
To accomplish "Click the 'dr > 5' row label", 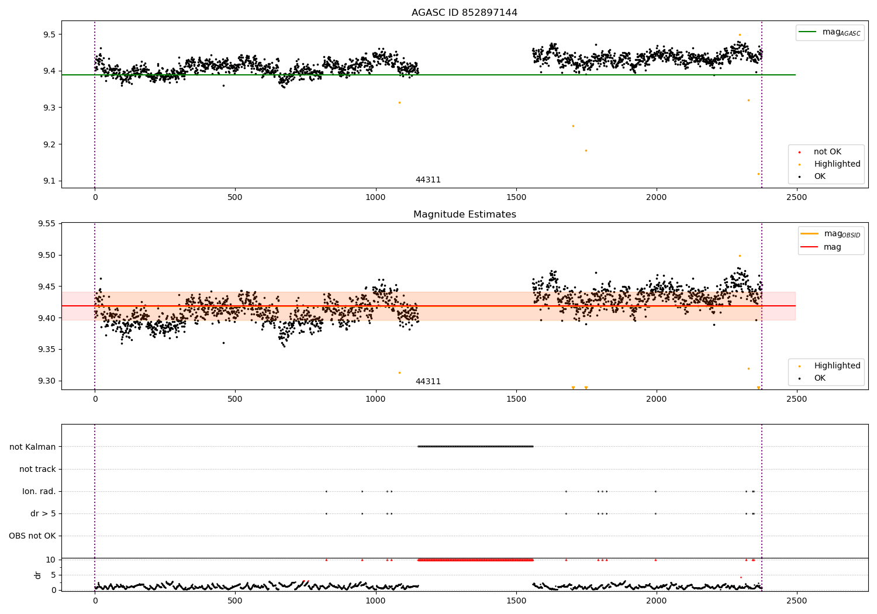I will tap(43, 513).
